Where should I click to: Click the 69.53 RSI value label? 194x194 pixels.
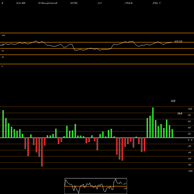pyautogui.click(x=178, y=42)
